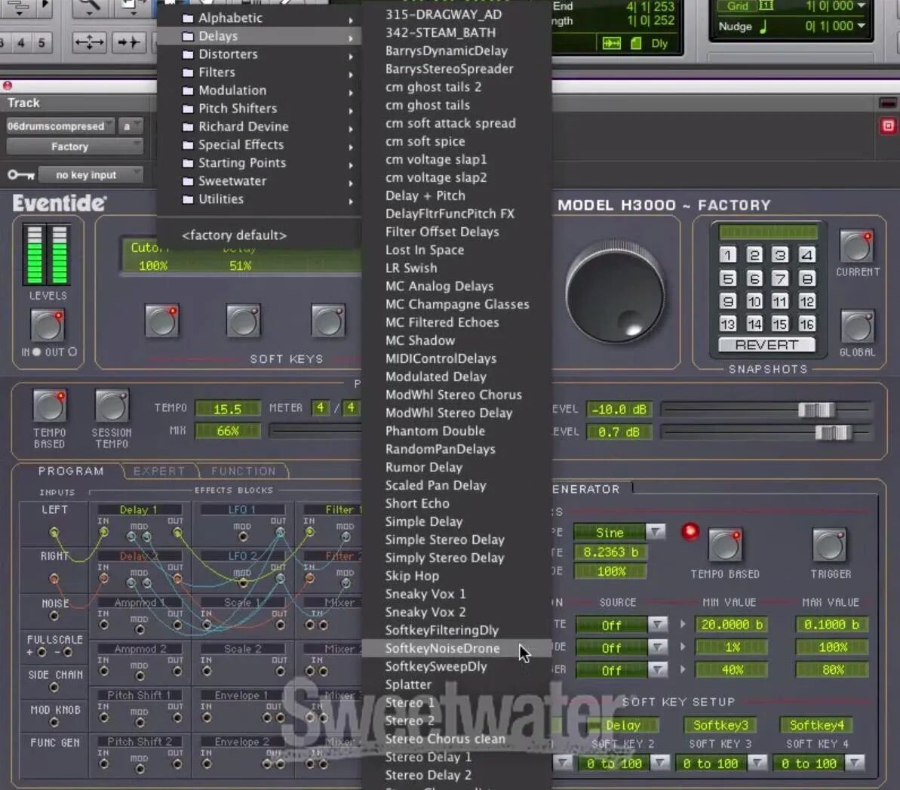900x790 pixels.
Task: Click the TRIGGER button in function generator
Action: (830, 546)
